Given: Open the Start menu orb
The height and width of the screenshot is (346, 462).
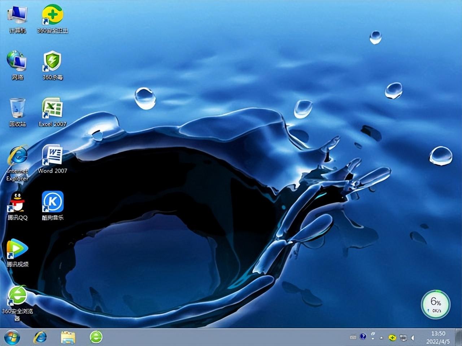Looking at the screenshot, I should [13, 337].
